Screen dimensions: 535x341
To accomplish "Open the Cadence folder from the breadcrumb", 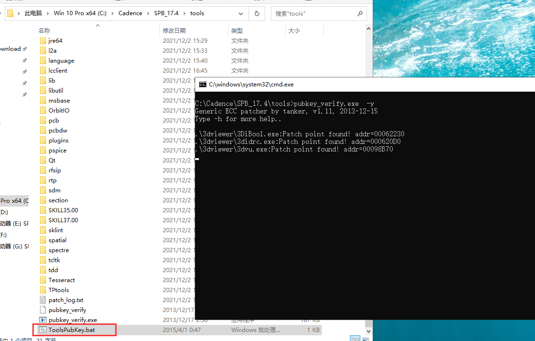I will 130,13.
